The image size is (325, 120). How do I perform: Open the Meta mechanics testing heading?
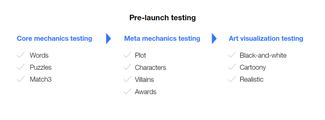162,39
